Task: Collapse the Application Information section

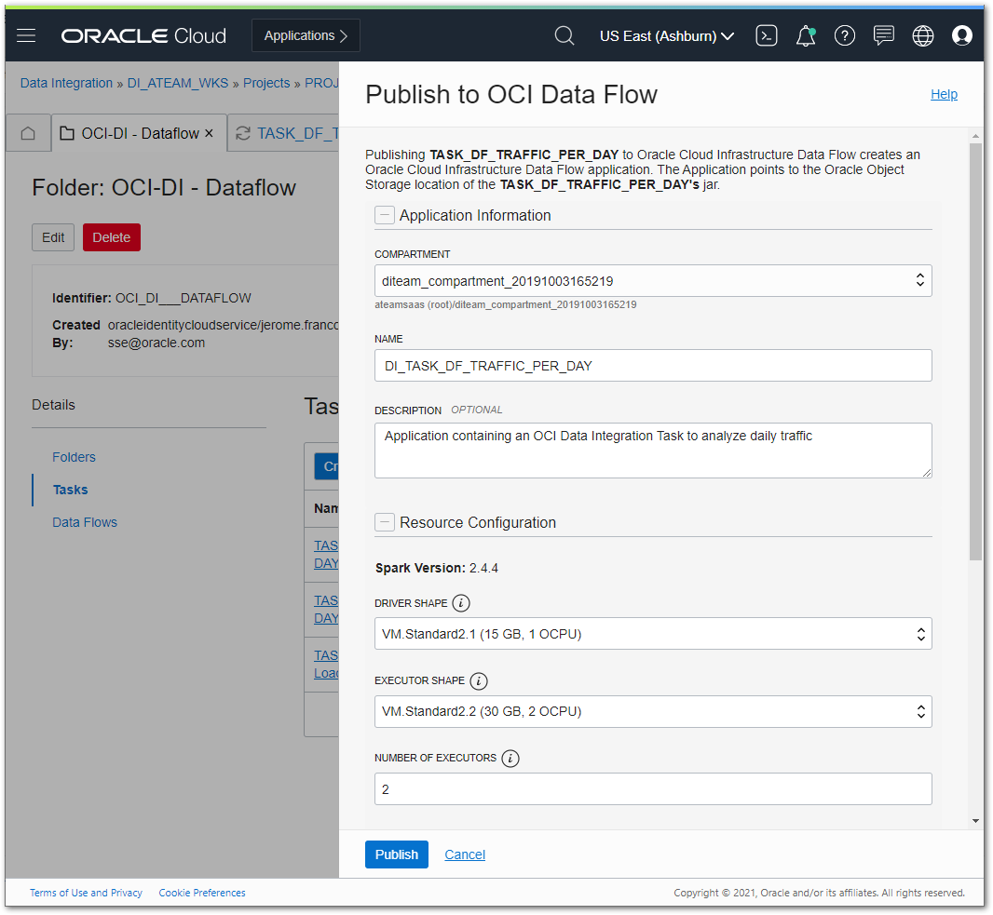Action: [x=385, y=214]
